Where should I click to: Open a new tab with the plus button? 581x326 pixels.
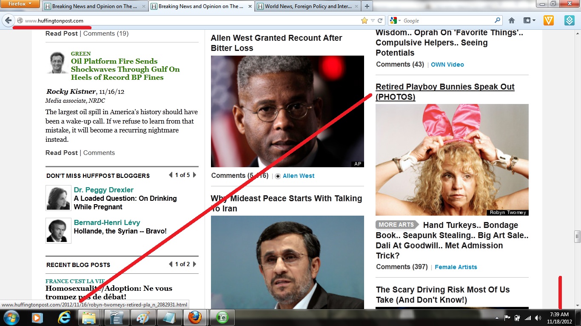click(x=367, y=6)
